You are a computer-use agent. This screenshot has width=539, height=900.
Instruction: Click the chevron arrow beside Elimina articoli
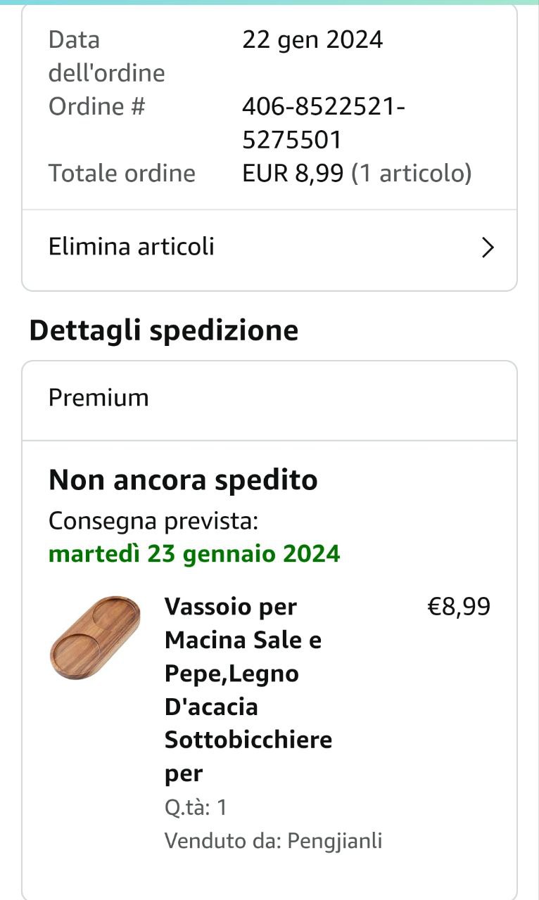488,247
